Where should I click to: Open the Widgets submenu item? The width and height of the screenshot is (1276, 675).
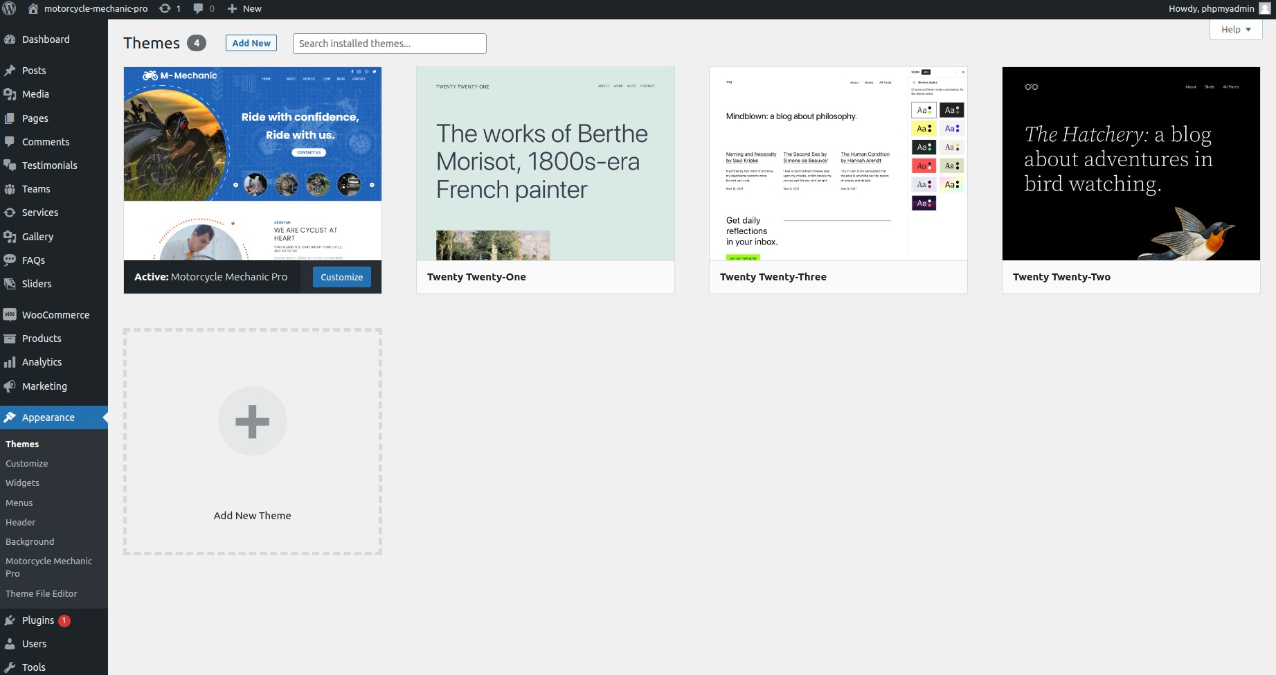(23, 483)
